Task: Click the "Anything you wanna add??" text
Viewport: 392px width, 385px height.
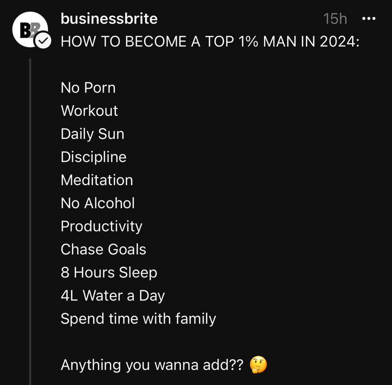Action: click(x=152, y=365)
